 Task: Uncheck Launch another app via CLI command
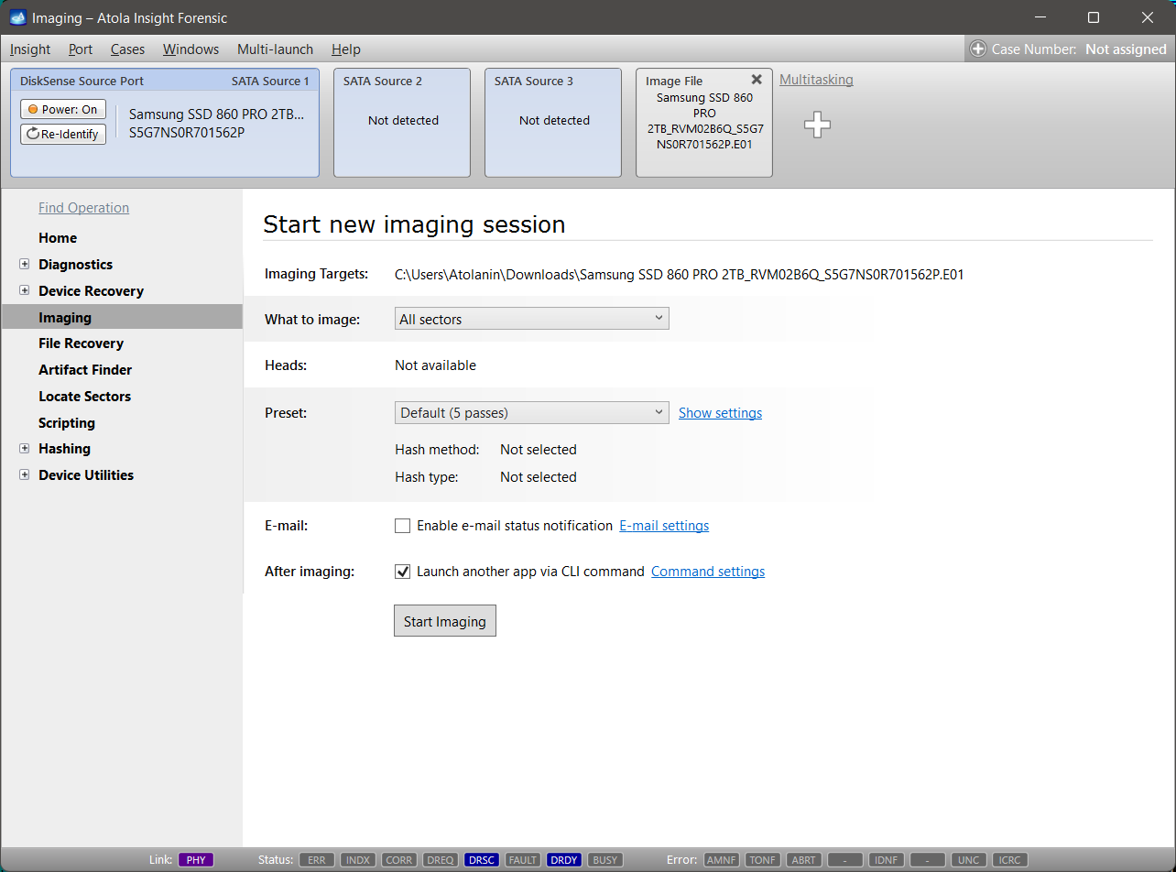[402, 572]
